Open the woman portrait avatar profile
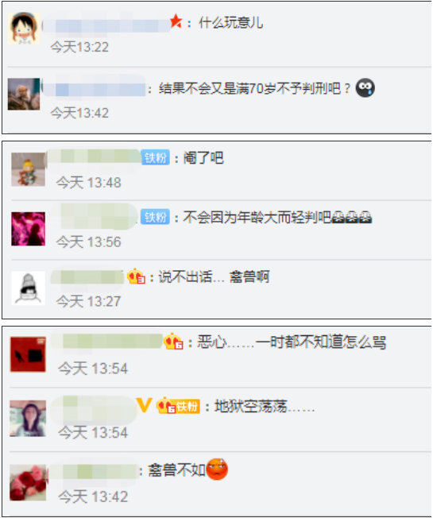Image resolution: width=437 pixels, height=518 pixels. pyautogui.click(x=28, y=419)
